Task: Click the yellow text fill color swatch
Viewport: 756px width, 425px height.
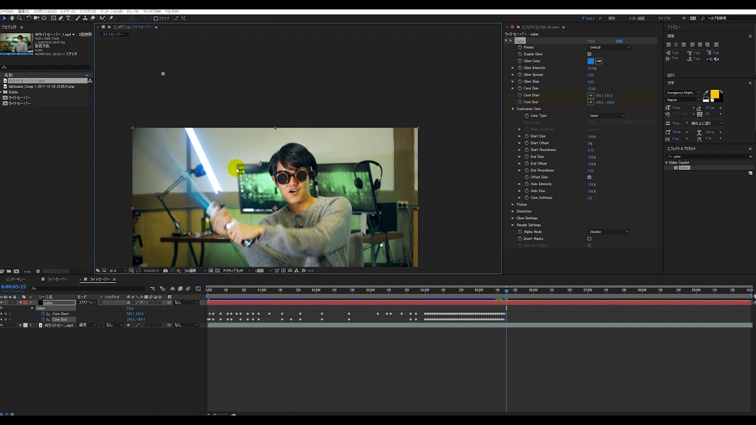Action: (x=715, y=94)
